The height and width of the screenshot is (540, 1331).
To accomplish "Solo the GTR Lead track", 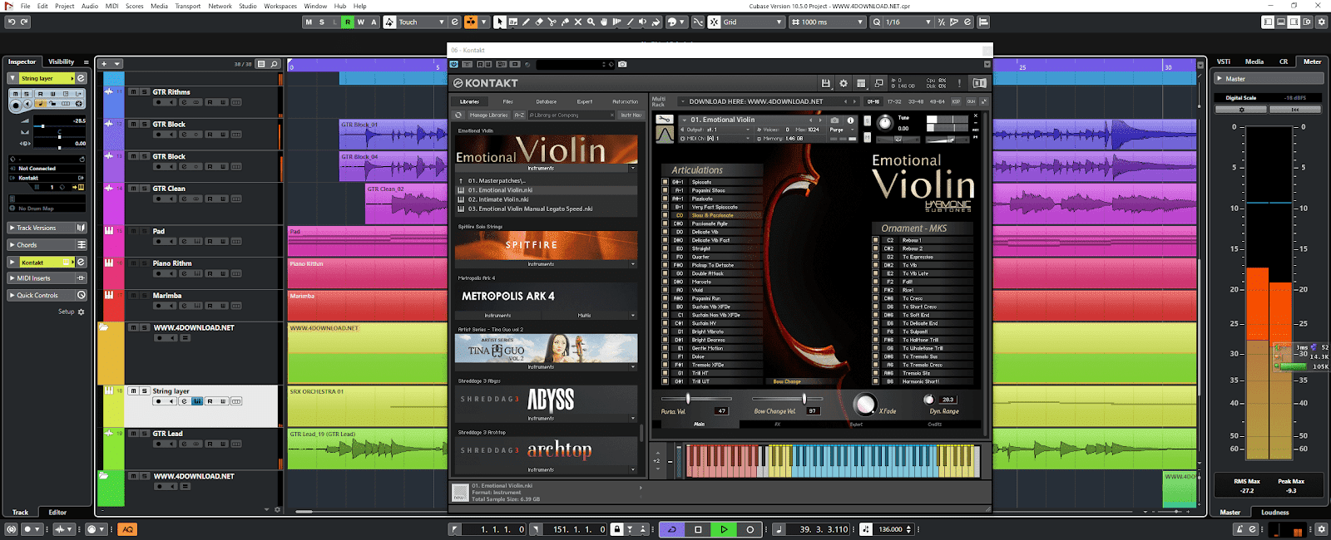I will point(143,434).
